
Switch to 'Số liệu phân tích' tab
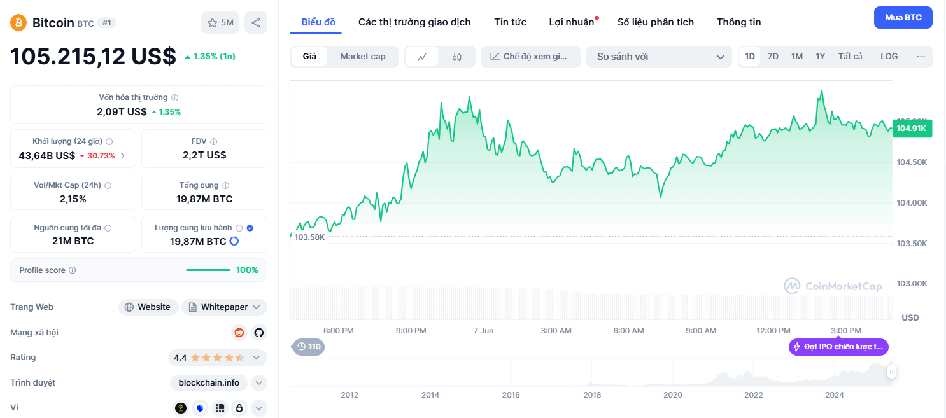(655, 22)
